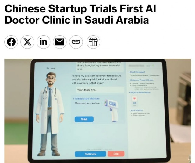Click the Dr. Hua avatar figure
This screenshot has height=163, width=195.
pos(50,114)
